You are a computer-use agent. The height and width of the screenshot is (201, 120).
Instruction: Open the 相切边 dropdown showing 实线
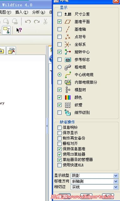[95, 187]
